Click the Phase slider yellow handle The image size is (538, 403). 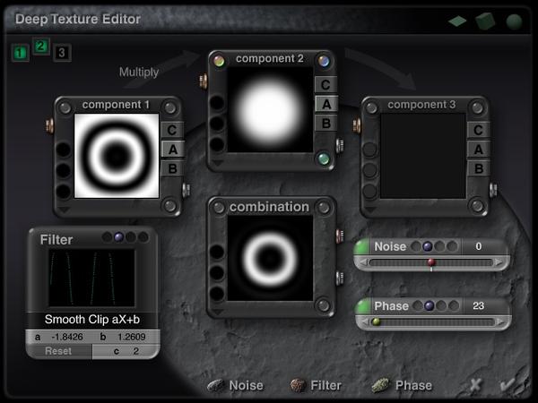[x=376, y=322]
